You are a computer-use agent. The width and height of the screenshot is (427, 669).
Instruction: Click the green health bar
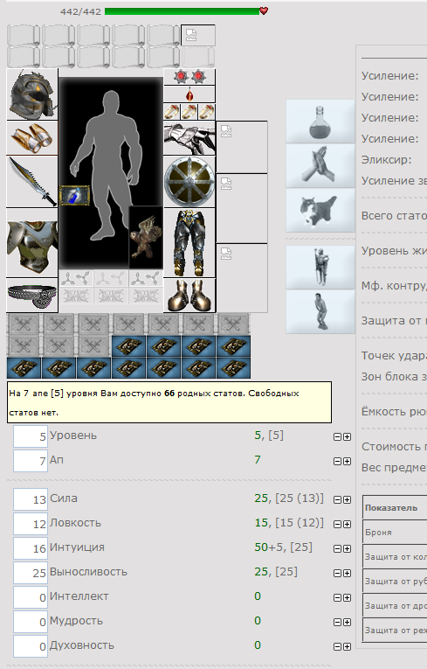coord(182,11)
